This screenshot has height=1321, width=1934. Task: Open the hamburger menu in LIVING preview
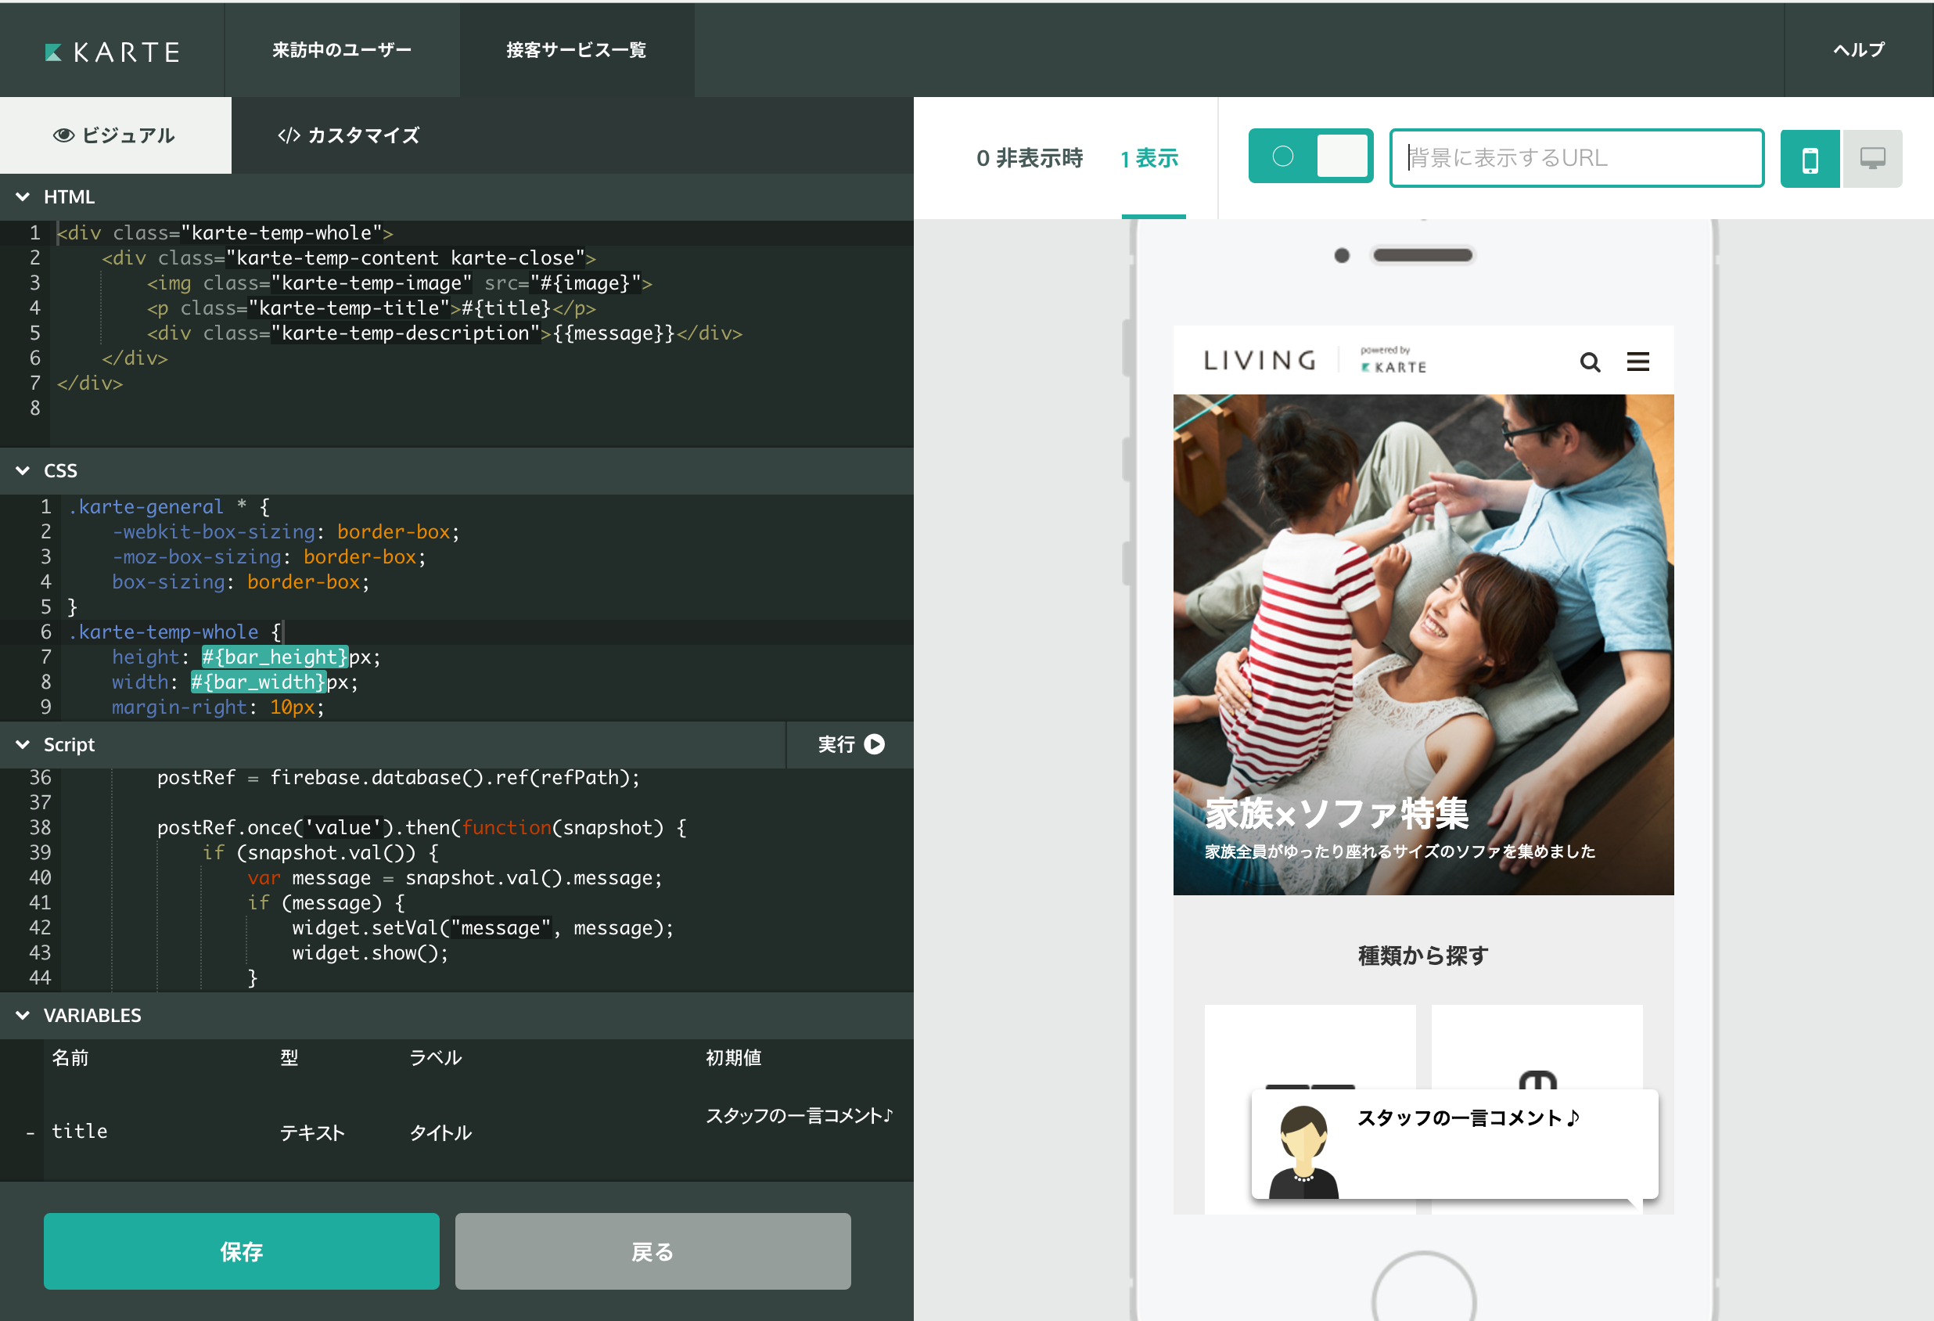click(1637, 362)
